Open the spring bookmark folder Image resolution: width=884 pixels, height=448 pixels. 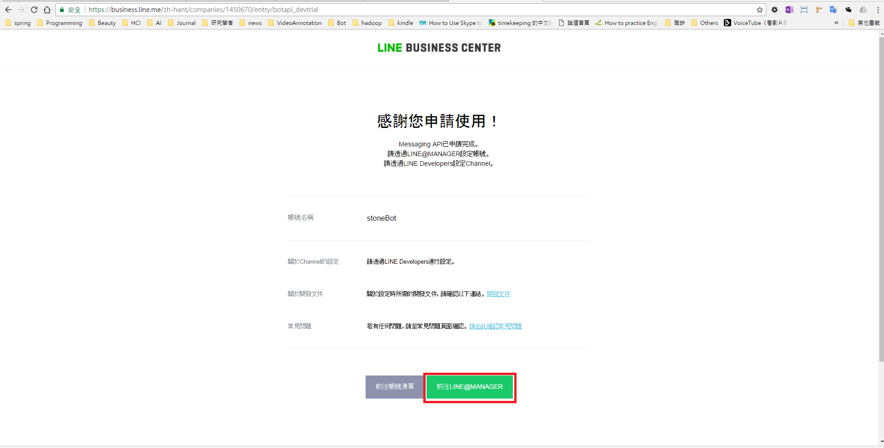[x=18, y=23]
